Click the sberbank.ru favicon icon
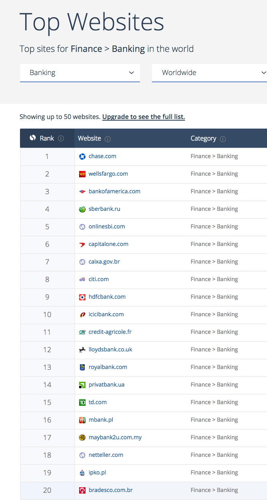The image size is (267, 500). tap(82, 209)
